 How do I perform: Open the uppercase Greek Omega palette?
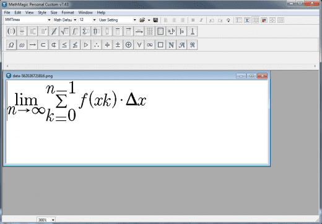tap(11, 45)
